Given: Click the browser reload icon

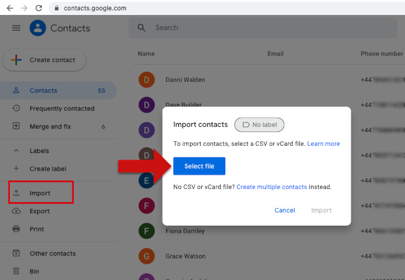Looking at the screenshot, I should click(x=39, y=8).
